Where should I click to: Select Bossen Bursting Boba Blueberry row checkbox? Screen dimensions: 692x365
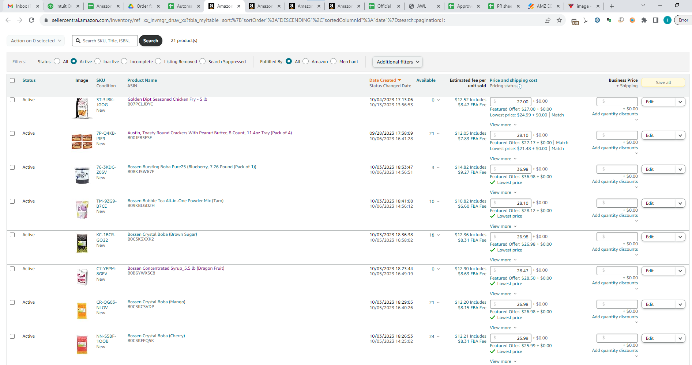[x=12, y=167]
